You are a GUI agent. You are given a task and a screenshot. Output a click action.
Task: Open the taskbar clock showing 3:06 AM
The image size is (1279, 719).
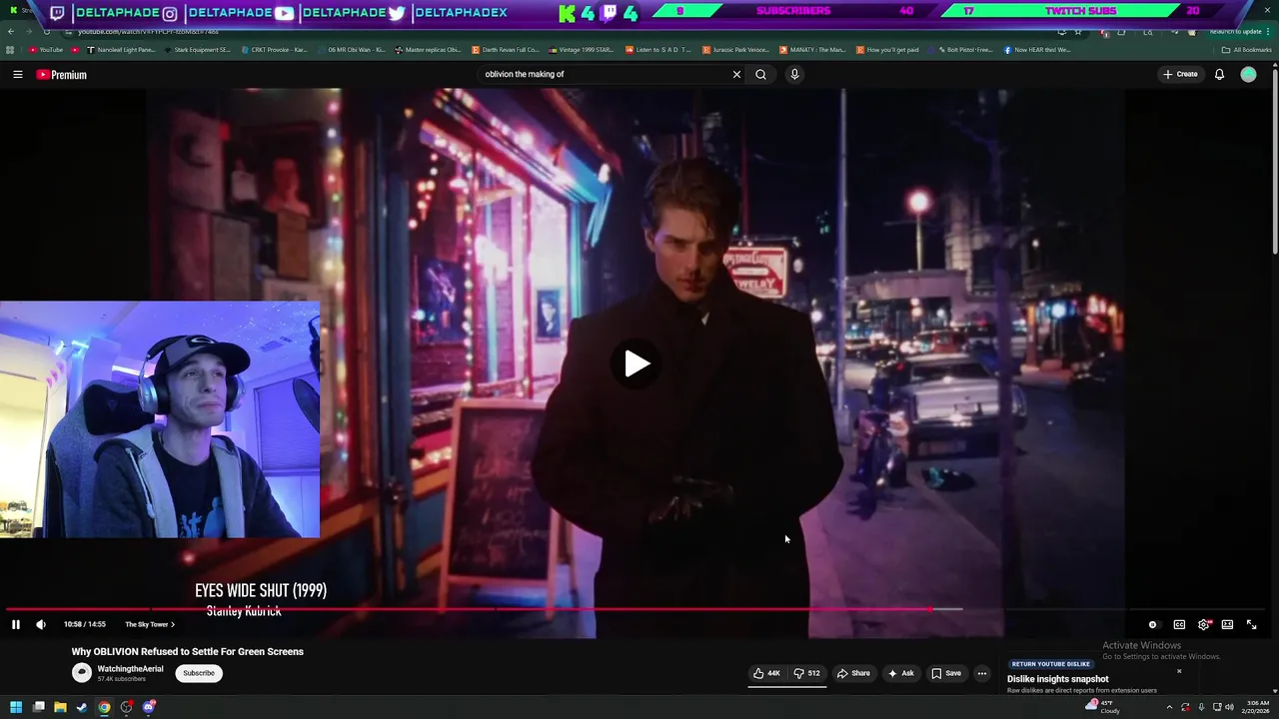click(1257, 707)
